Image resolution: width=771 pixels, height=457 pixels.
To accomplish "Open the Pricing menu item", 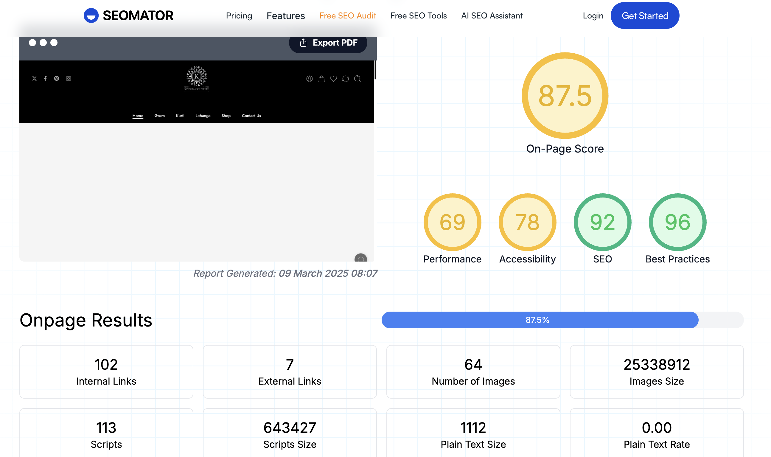I will click(239, 16).
